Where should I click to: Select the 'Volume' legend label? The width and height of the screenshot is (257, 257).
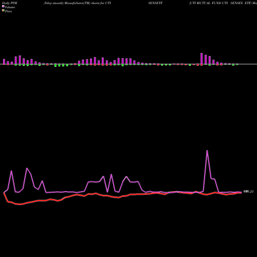click(x=10, y=7)
